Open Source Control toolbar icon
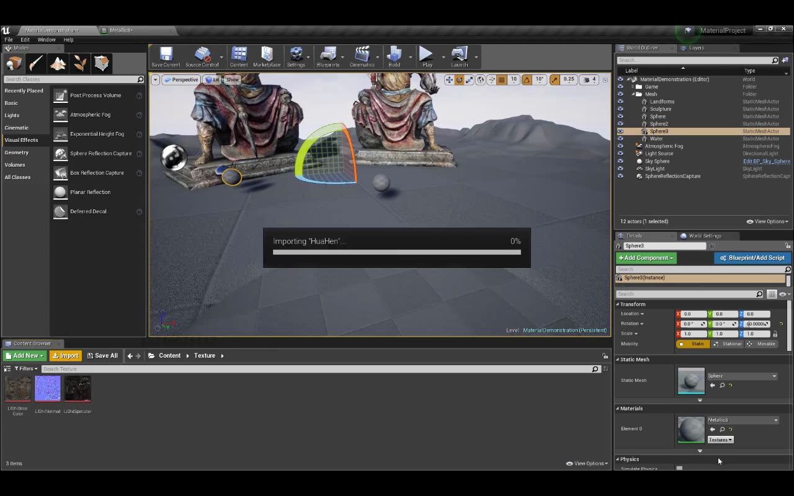The width and height of the screenshot is (794, 496). pyautogui.click(x=202, y=56)
